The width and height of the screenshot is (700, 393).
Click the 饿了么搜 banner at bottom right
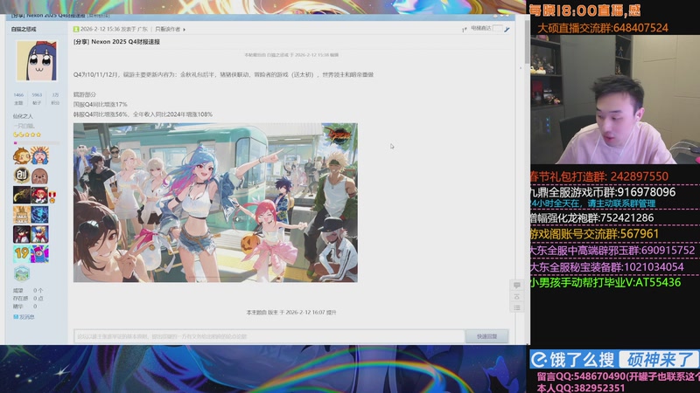click(x=614, y=359)
